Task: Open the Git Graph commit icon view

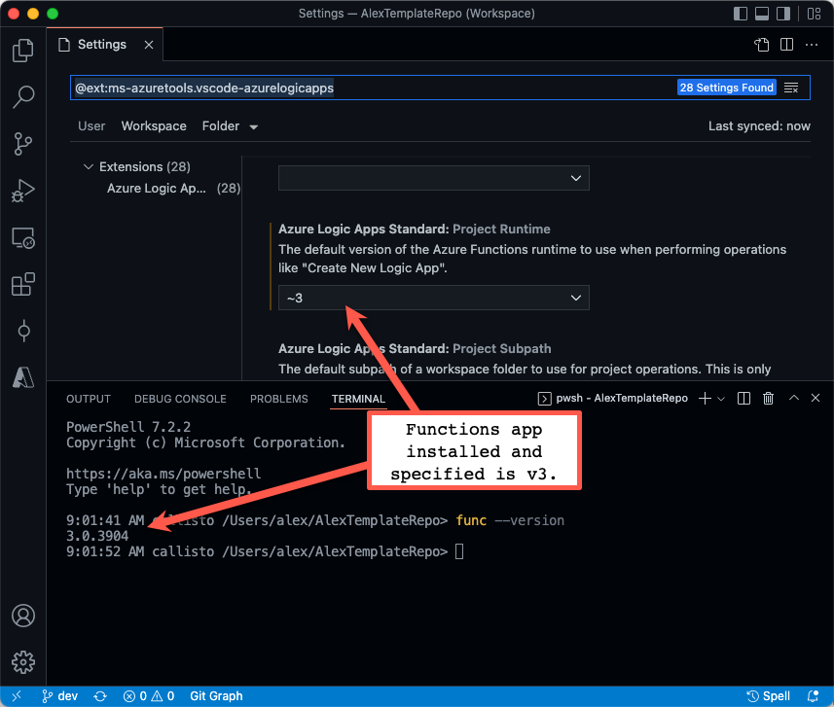Action: point(23,331)
